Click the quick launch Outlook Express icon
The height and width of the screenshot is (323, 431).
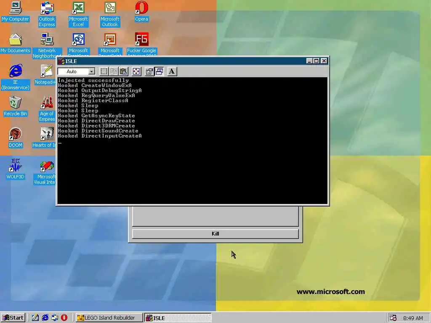point(55,318)
